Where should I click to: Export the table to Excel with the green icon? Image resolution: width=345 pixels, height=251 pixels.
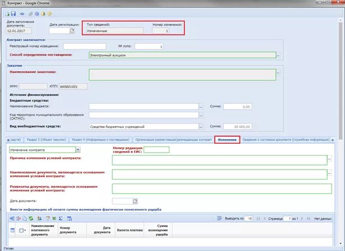point(54,218)
